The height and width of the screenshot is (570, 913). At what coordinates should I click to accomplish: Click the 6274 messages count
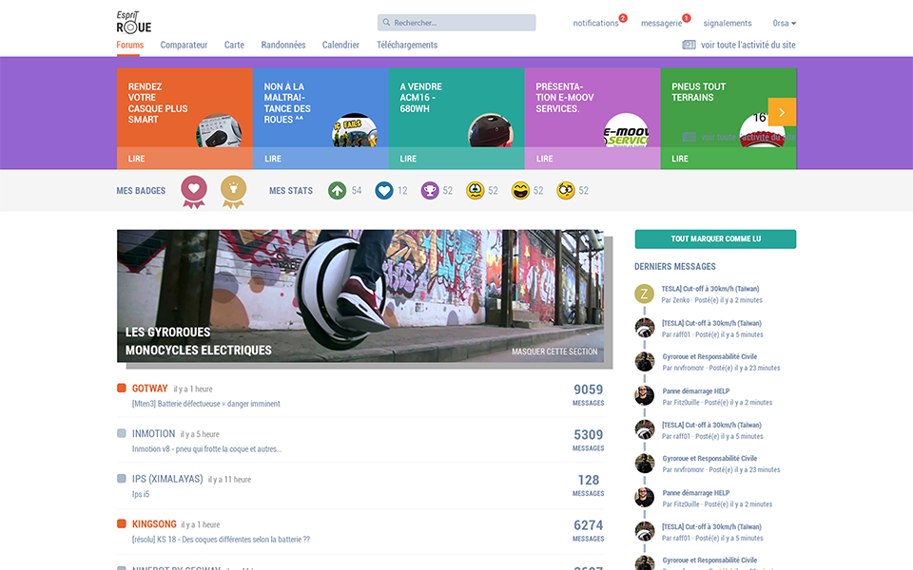click(588, 525)
